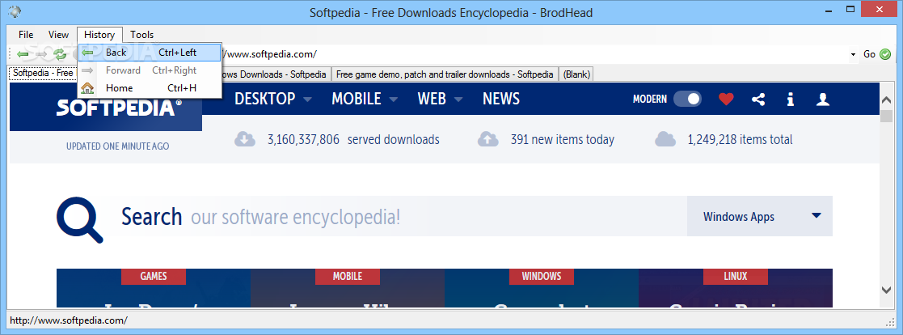The height and width of the screenshot is (335, 903).
Task: Expand the Web menu arrow
Action: (458, 100)
